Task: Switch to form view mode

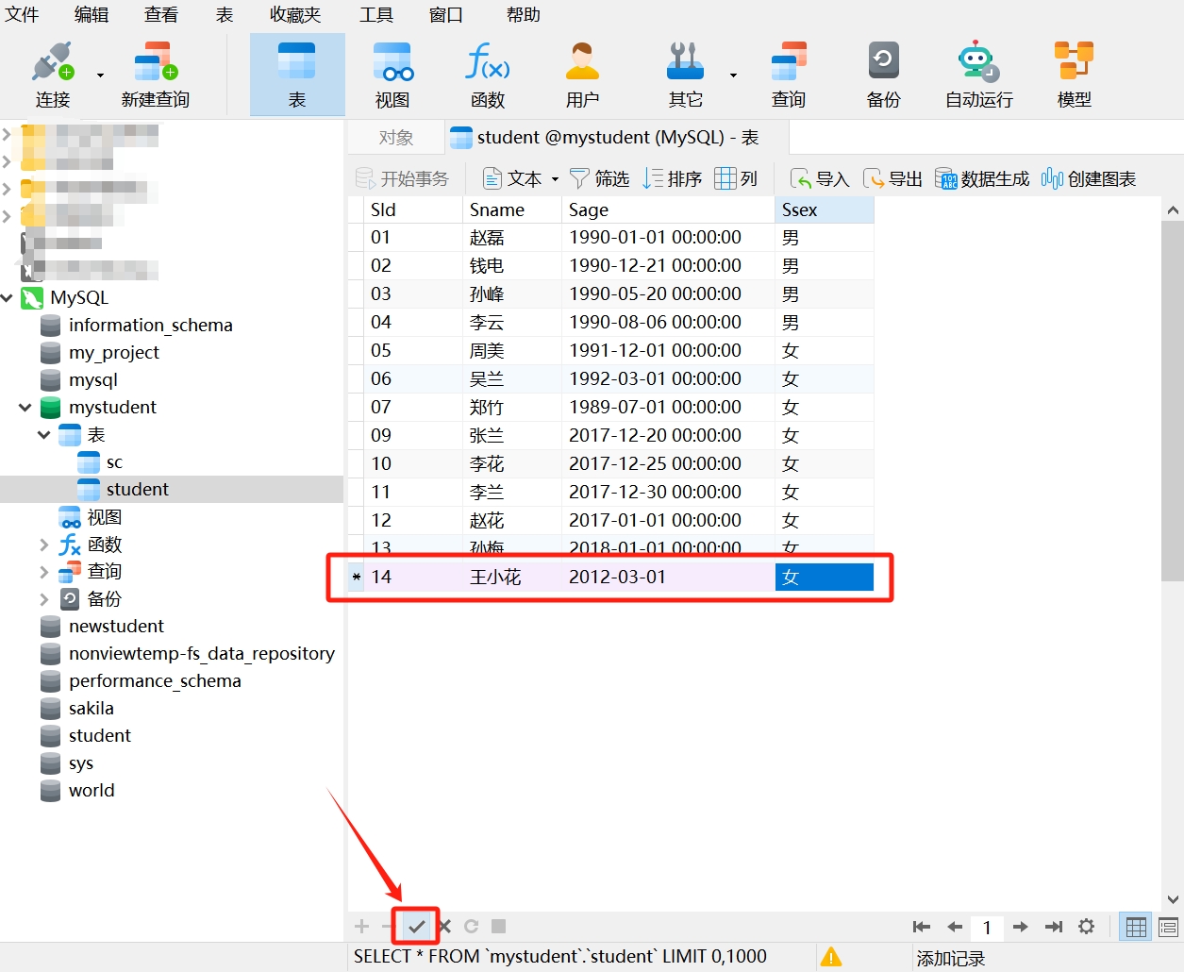Action: [x=1168, y=927]
